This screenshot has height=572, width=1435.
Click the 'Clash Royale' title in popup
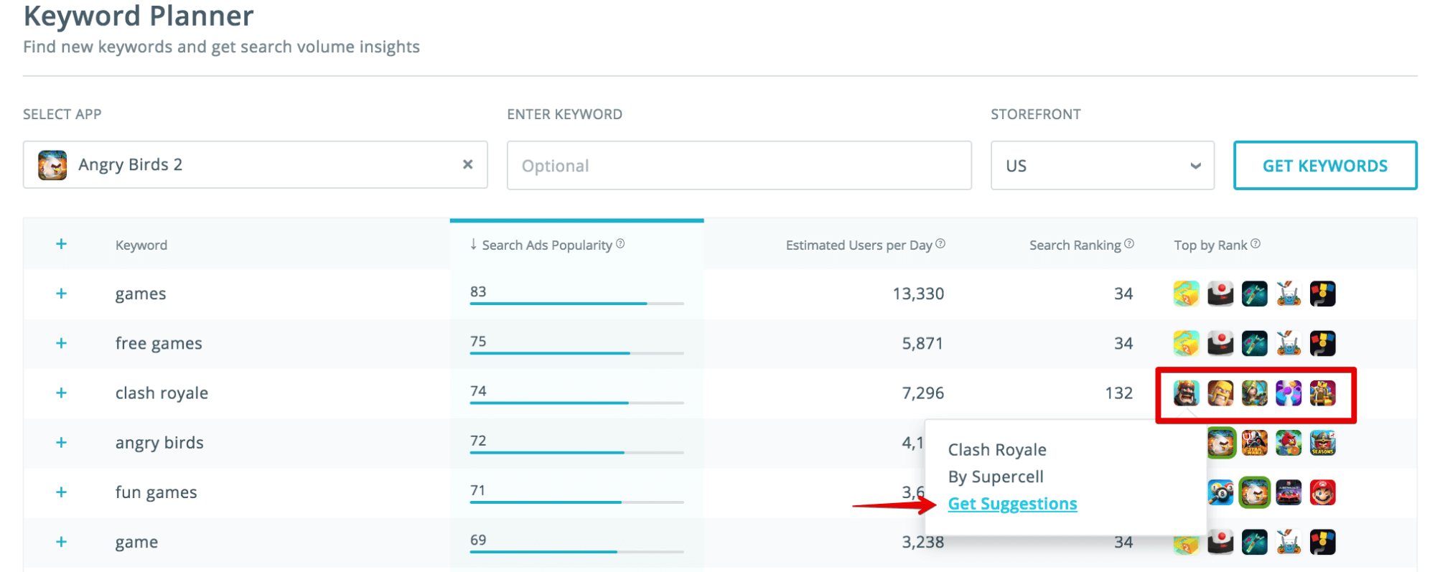point(997,450)
